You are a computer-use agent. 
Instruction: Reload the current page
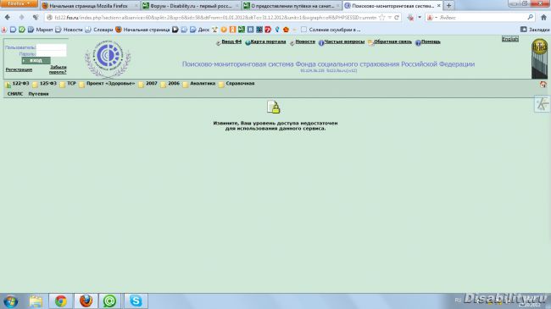397,17
